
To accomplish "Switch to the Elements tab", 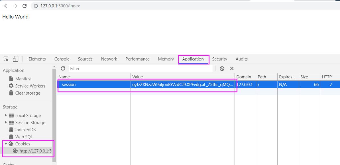I will [x=37, y=59].
